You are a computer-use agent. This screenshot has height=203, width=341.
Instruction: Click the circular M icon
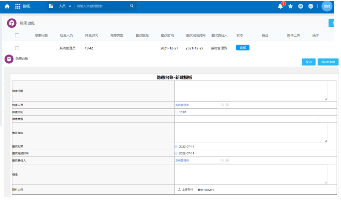click(301, 6)
